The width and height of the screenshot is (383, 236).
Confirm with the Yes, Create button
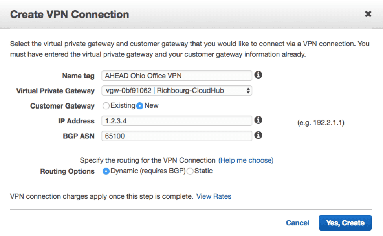345,223
